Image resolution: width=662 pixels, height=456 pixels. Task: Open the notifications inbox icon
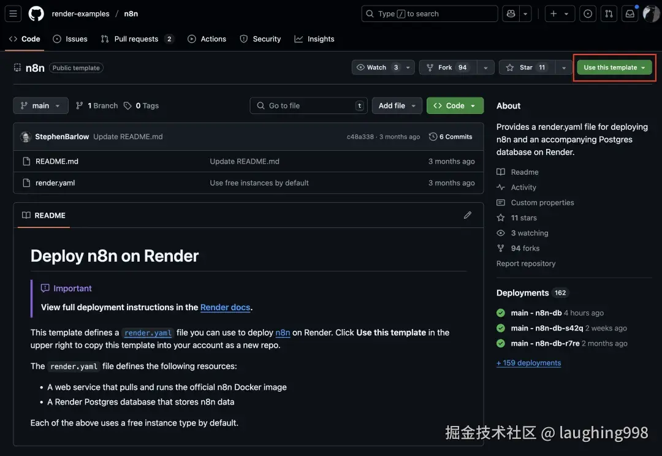click(630, 13)
